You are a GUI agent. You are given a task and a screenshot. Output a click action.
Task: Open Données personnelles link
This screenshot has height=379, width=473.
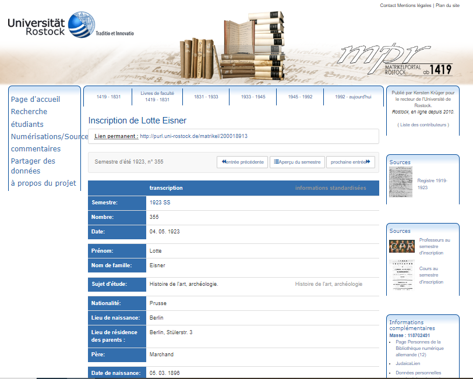tap(418, 373)
